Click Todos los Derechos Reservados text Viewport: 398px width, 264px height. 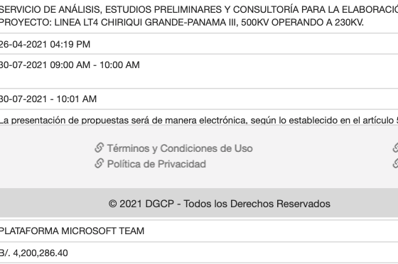[x=257, y=204]
